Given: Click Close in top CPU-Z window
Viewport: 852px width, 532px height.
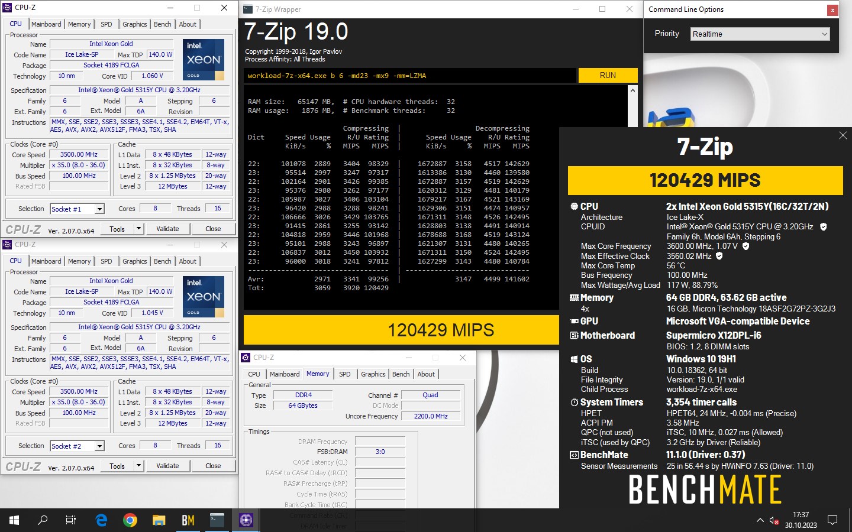Looking at the screenshot, I should (213, 229).
